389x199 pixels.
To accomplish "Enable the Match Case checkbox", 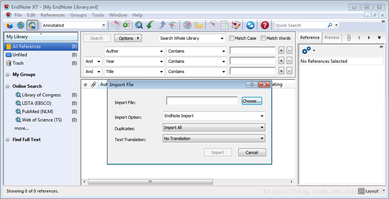I will pos(232,38).
